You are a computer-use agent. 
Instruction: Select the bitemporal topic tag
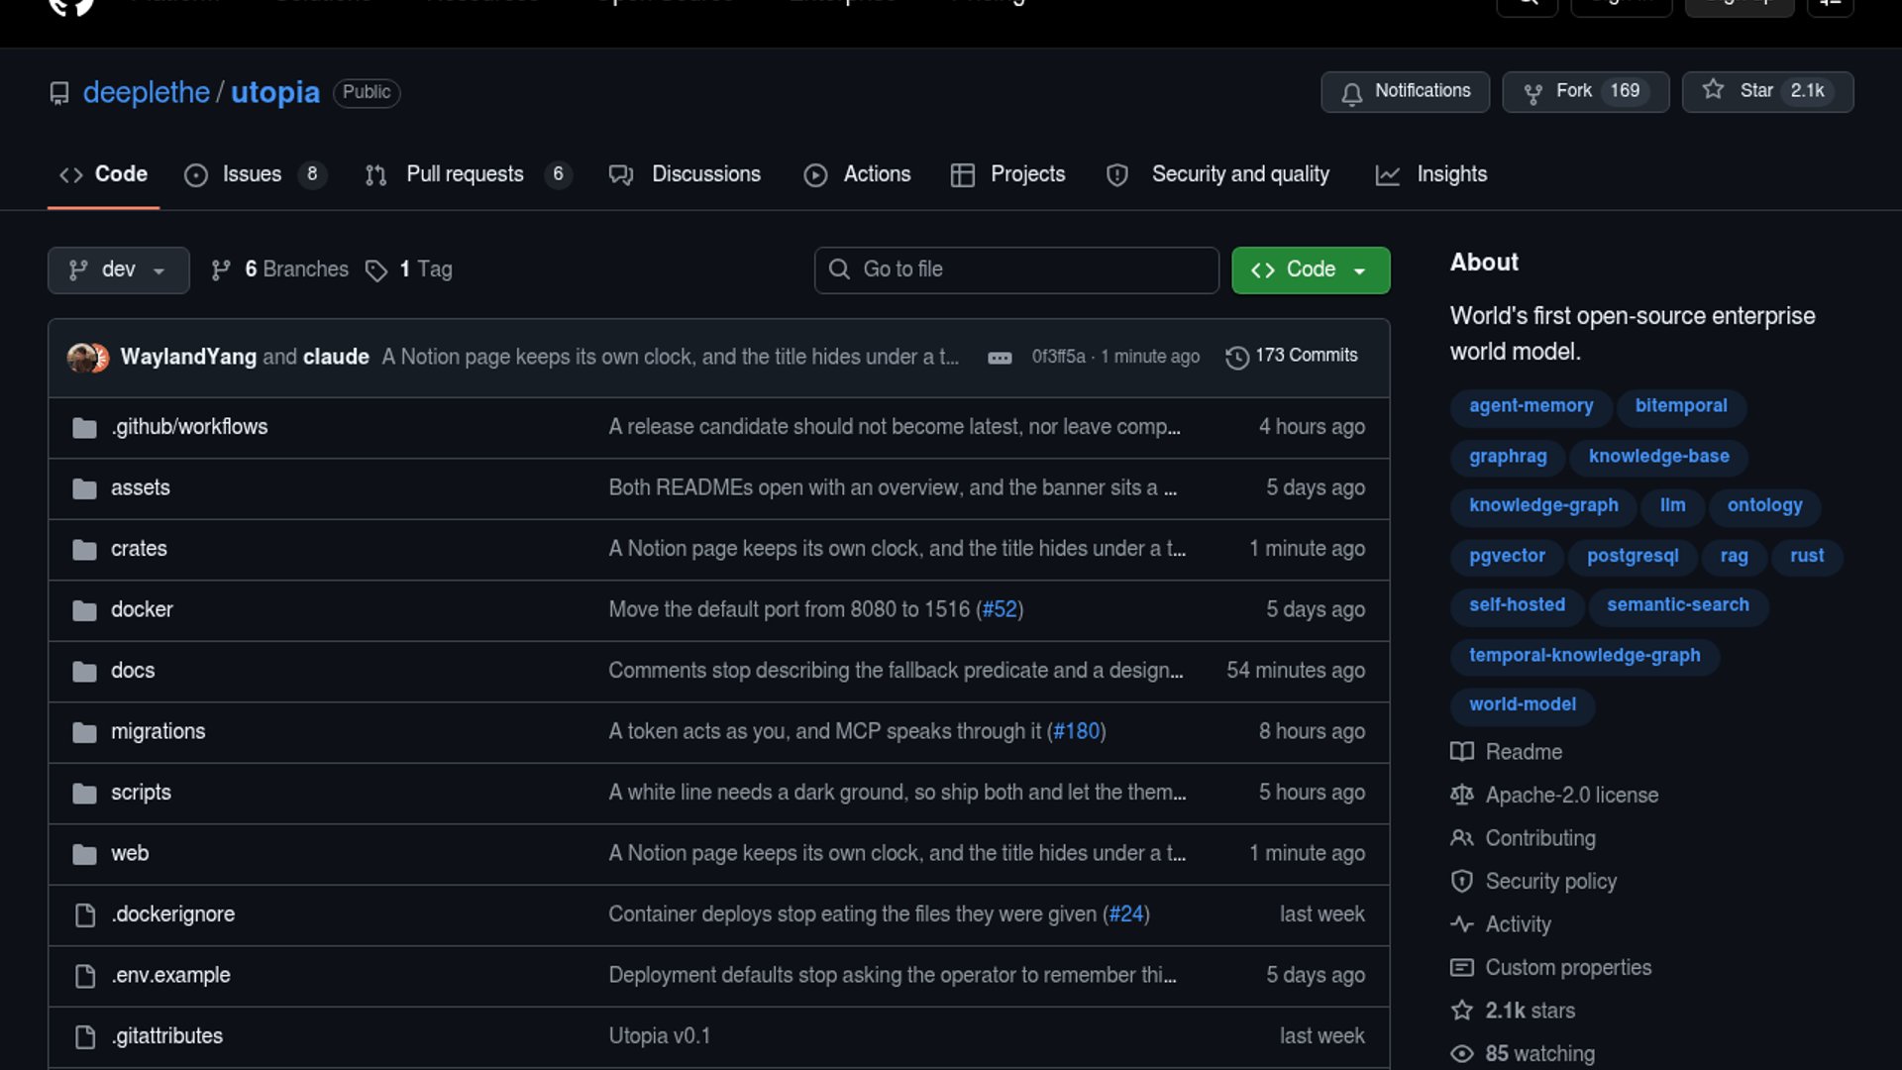1680,406
